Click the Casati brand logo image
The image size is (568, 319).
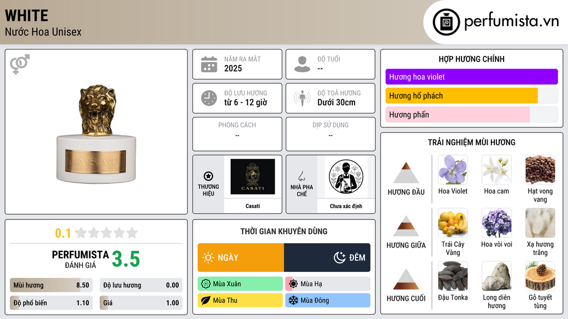(x=252, y=177)
